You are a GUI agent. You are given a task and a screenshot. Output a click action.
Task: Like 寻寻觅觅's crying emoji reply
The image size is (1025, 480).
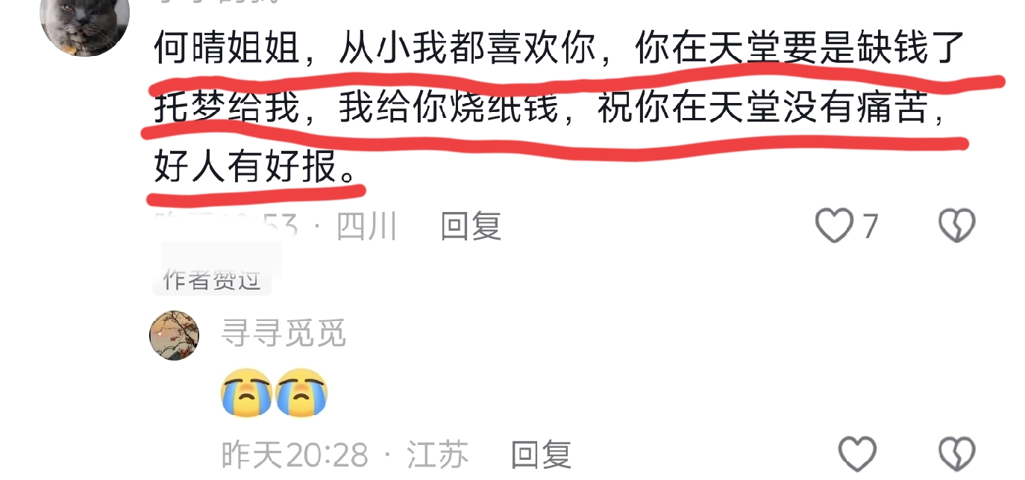pos(857,454)
